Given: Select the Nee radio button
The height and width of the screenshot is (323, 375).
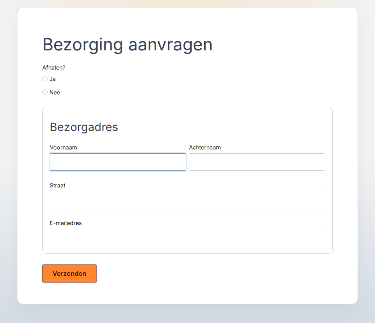Looking at the screenshot, I should (x=45, y=92).
